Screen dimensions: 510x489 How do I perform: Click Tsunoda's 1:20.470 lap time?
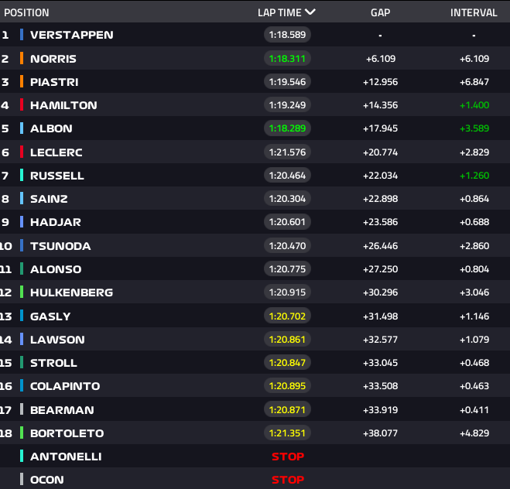tap(287, 246)
